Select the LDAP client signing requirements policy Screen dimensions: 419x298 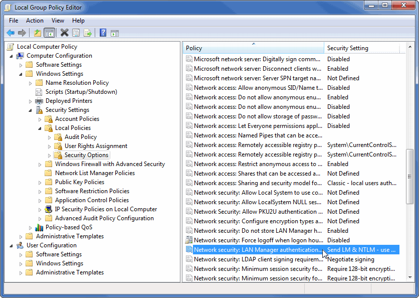(258, 259)
